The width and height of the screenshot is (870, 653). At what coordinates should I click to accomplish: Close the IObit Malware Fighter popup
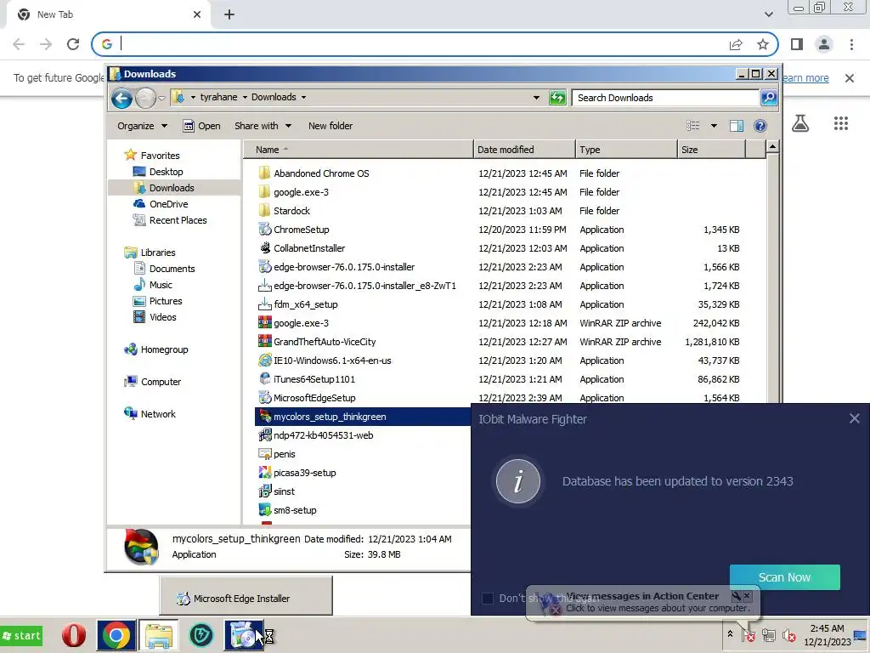coord(855,418)
